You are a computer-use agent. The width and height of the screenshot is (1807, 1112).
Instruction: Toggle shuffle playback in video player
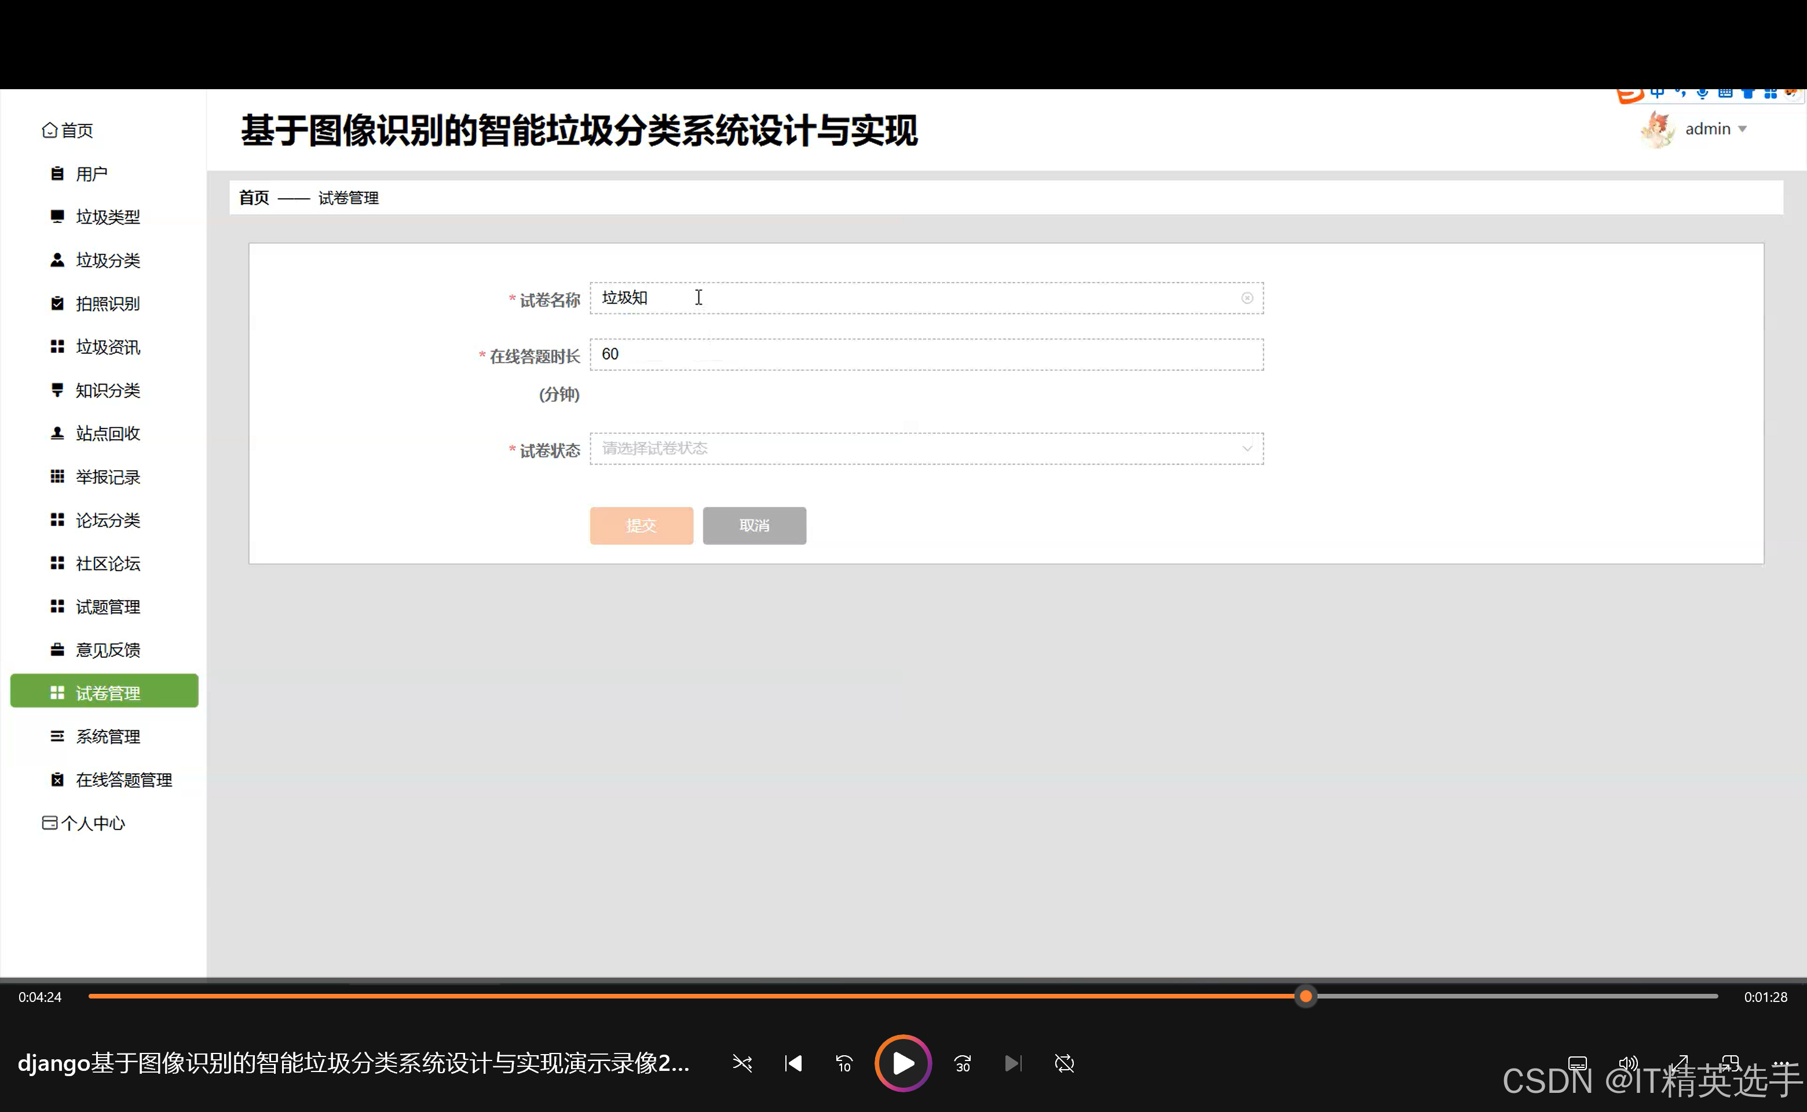pyautogui.click(x=742, y=1063)
